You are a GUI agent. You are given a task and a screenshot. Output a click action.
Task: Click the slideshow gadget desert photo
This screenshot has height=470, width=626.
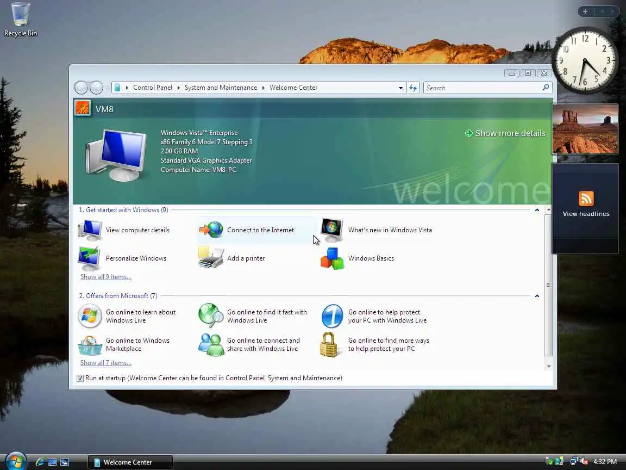click(x=585, y=129)
